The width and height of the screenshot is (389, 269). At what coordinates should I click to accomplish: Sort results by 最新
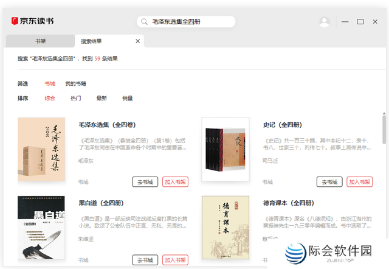pyautogui.click(x=102, y=98)
